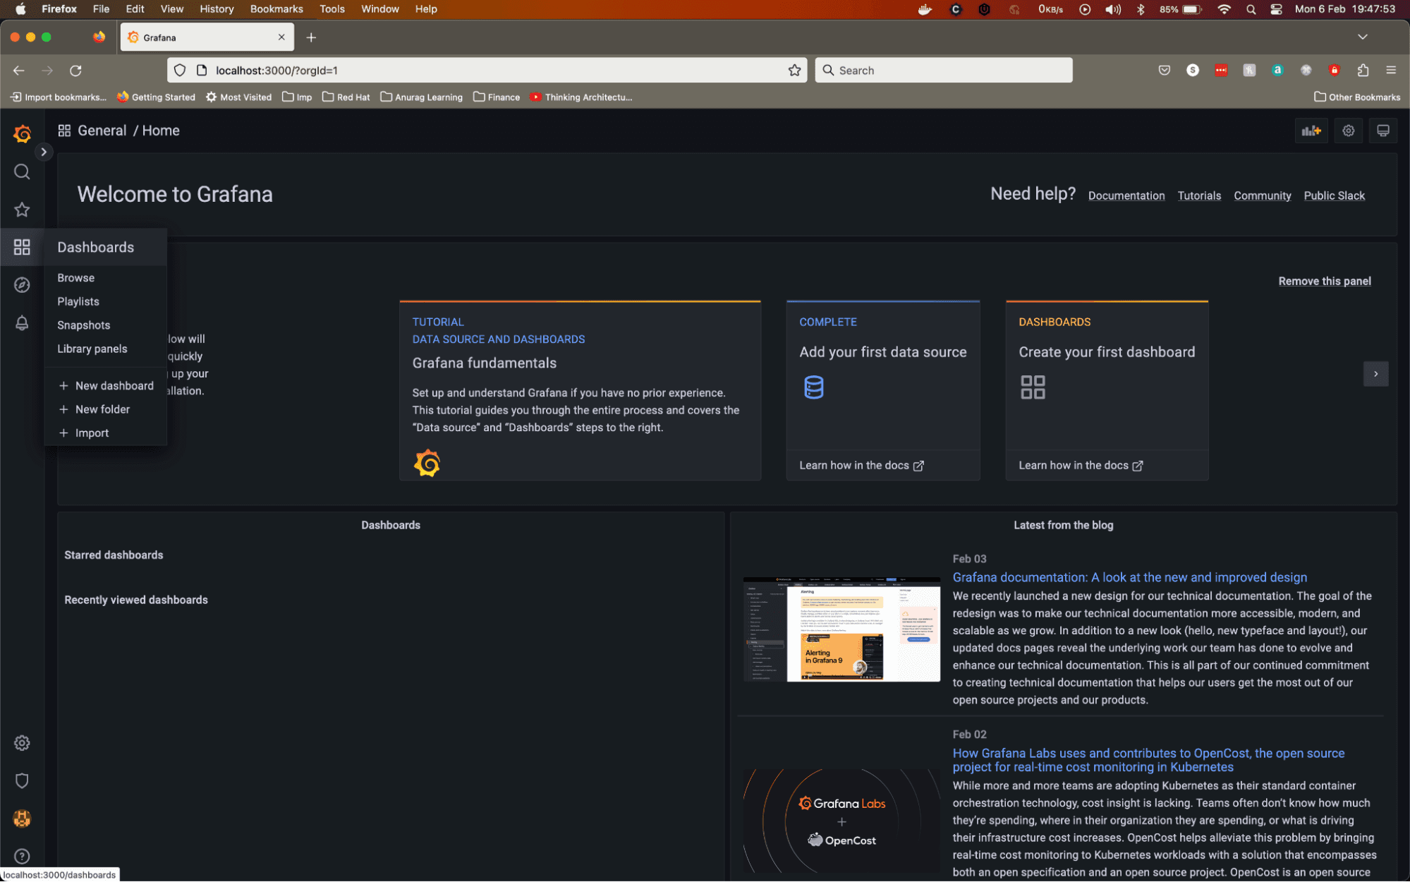Click the Starred dashboards star icon

click(22, 210)
